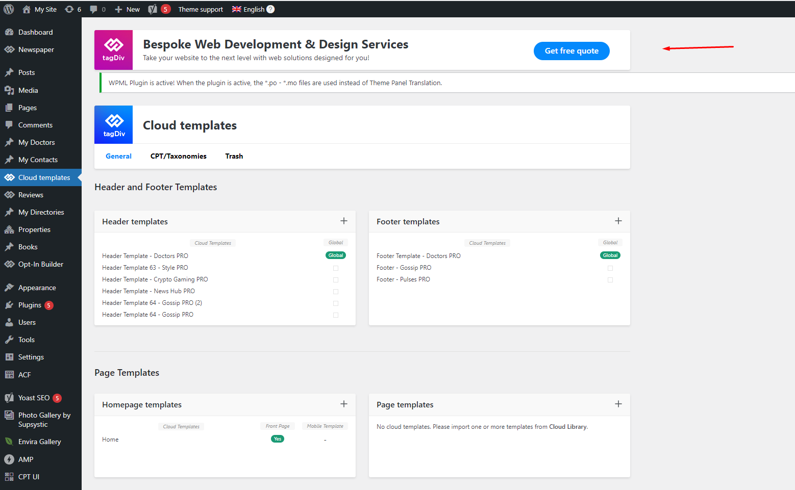This screenshot has width=795, height=490.
Task: Open Theme support in admin bar
Action: click(201, 9)
